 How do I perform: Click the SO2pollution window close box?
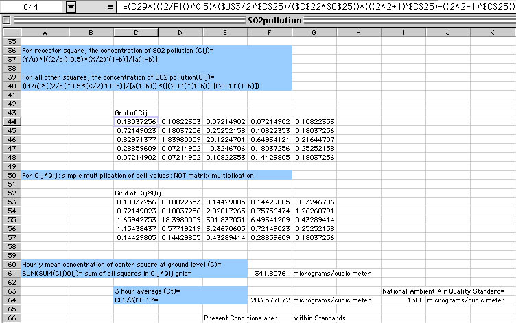(x=6, y=21)
